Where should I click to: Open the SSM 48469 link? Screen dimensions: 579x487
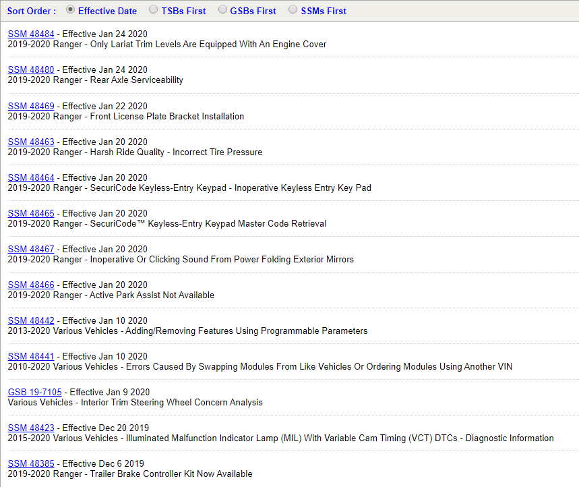point(31,106)
